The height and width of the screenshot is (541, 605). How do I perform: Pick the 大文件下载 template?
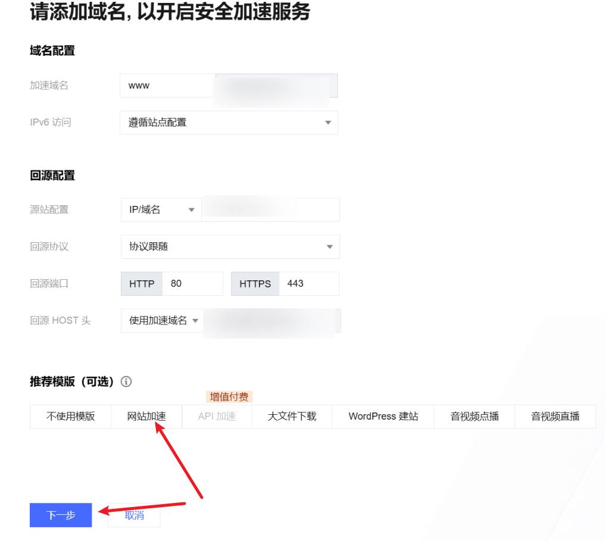coord(292,417)
